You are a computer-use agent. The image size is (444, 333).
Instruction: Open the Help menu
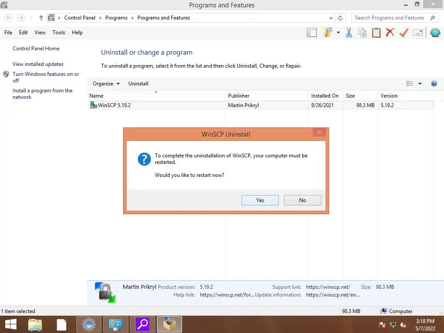(x=77, y=33)
